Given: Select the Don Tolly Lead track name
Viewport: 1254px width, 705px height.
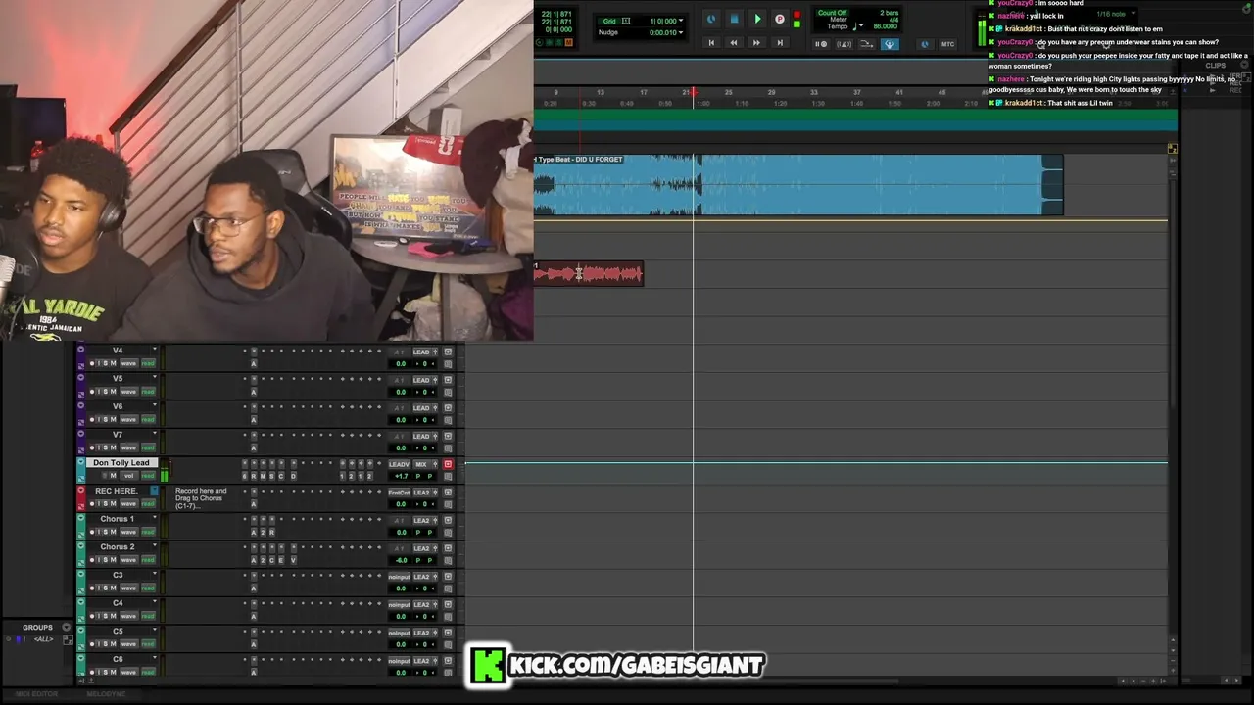Looking at the screenshot, I should coord(121,463).
